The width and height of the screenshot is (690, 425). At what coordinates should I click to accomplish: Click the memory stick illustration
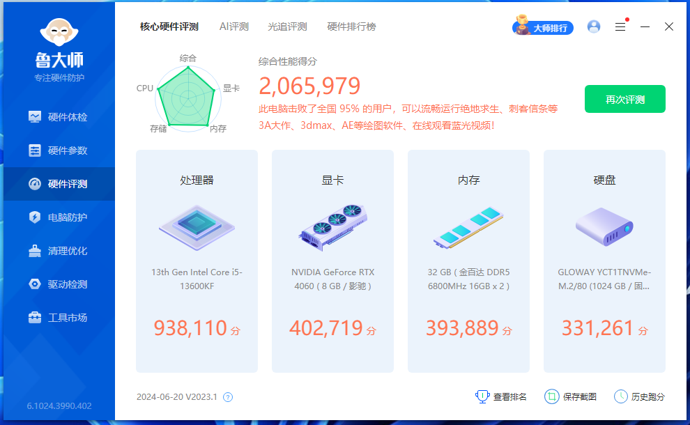[468, 227]
